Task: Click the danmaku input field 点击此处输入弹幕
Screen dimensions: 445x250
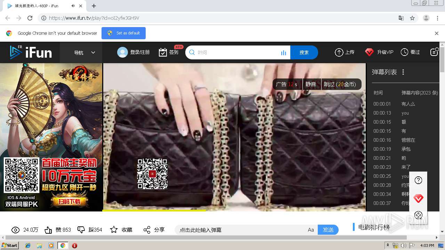Action: pos(240,230)
